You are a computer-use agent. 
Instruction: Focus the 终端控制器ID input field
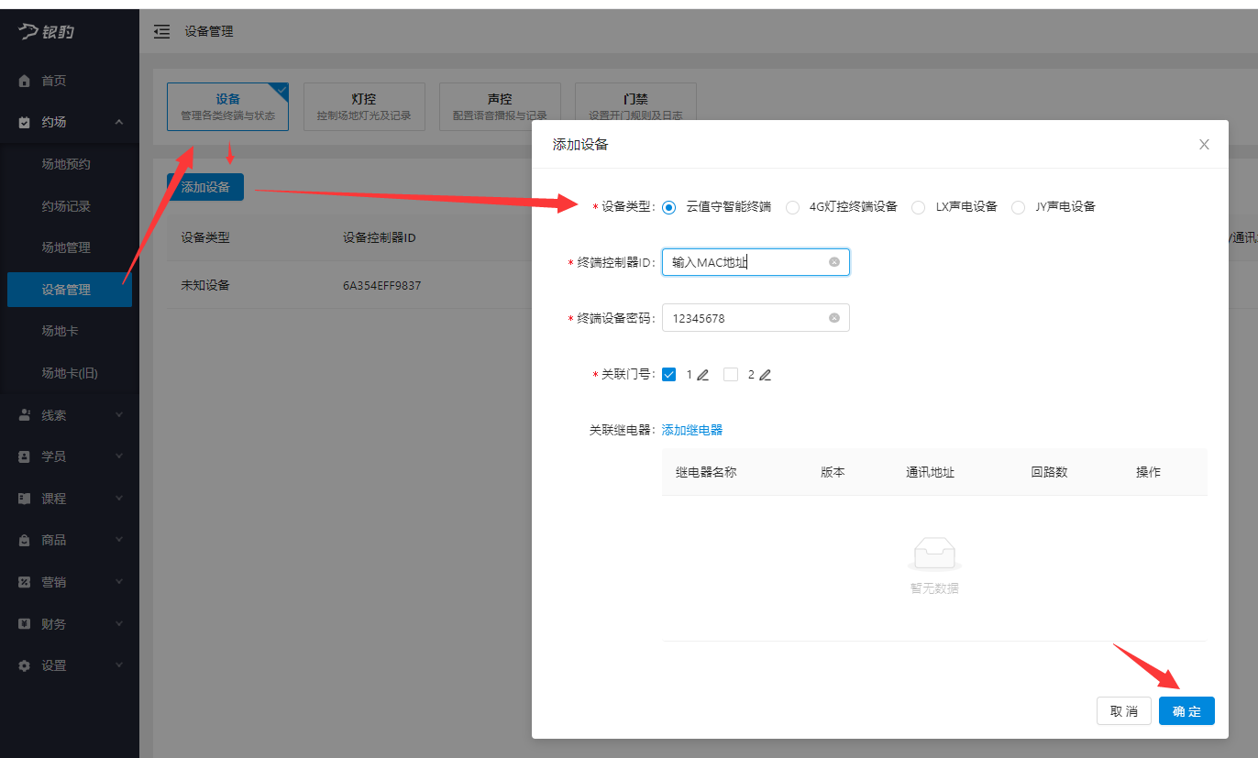[x=745, y=263]
